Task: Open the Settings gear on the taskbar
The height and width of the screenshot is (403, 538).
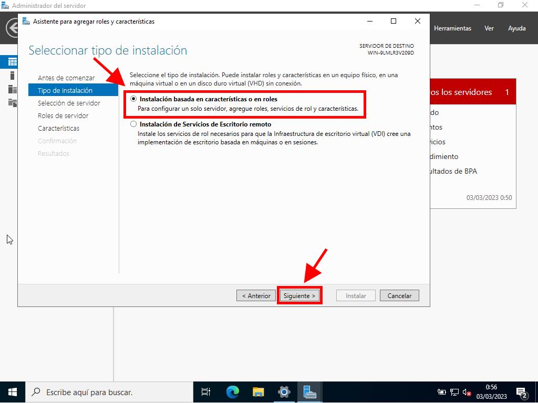Action: pyautogui.click(x=284, y=392)
